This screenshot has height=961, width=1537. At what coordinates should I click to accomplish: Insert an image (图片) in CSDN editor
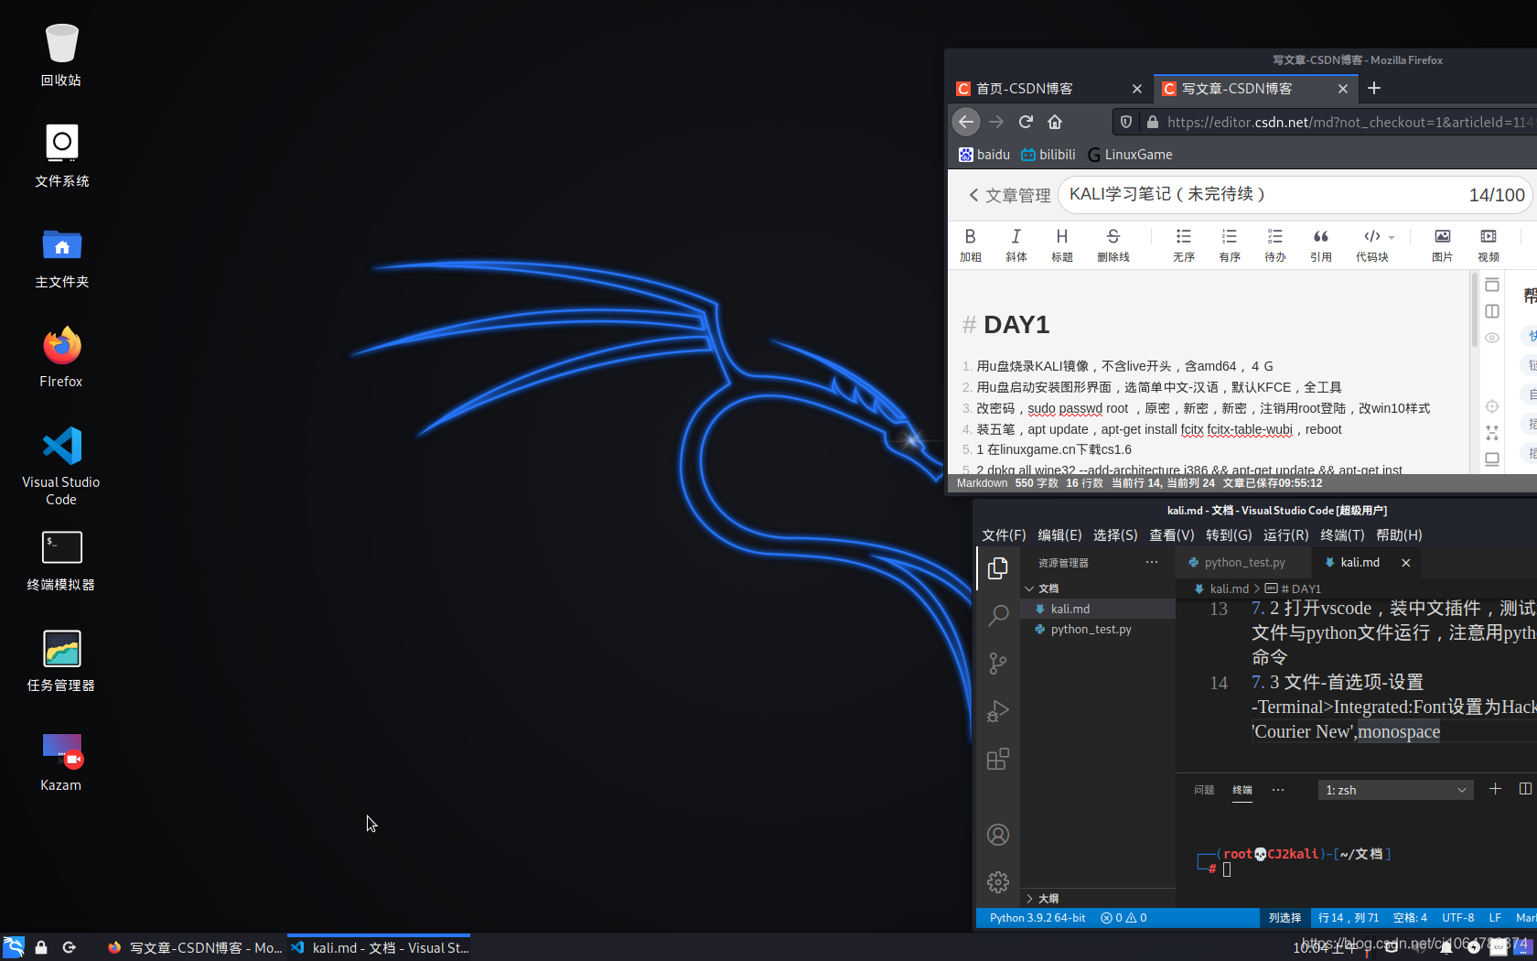(1443, 244)
